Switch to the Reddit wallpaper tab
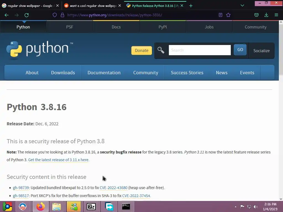Screen dimensions: 283x212 click(90, 6)
